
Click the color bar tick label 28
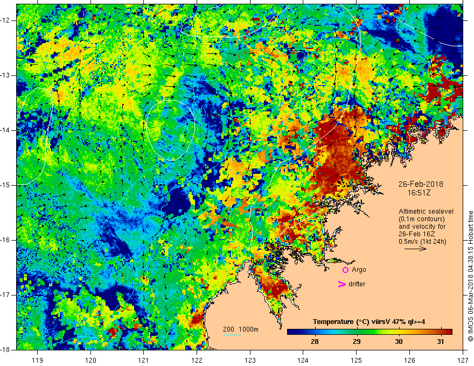pyautogui.click(x=315, y=342)
